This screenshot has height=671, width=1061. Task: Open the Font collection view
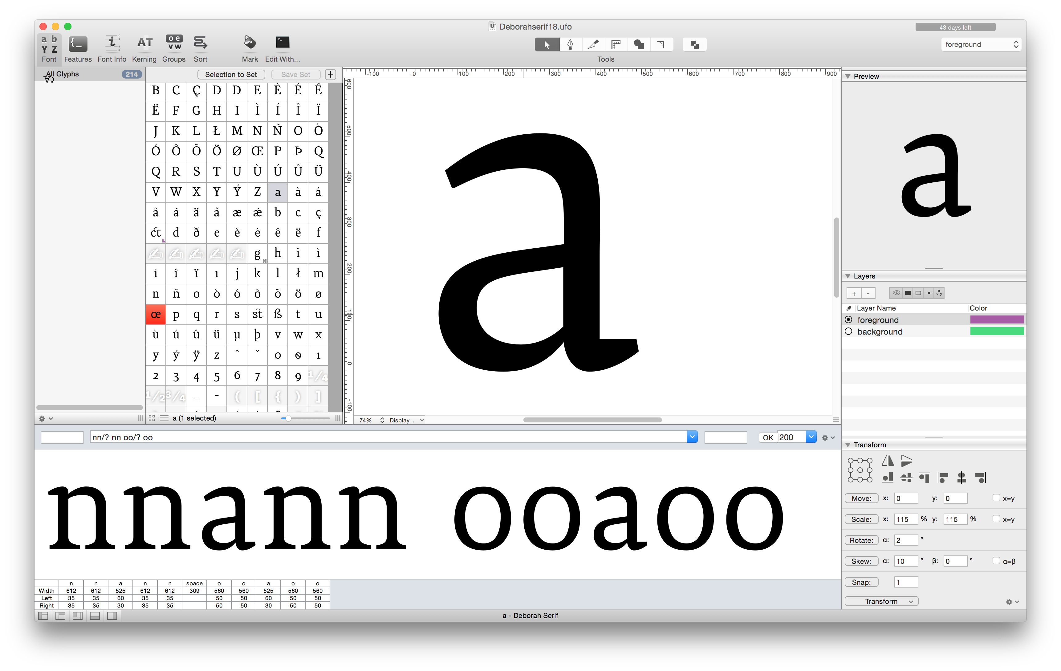pos(49,49)
